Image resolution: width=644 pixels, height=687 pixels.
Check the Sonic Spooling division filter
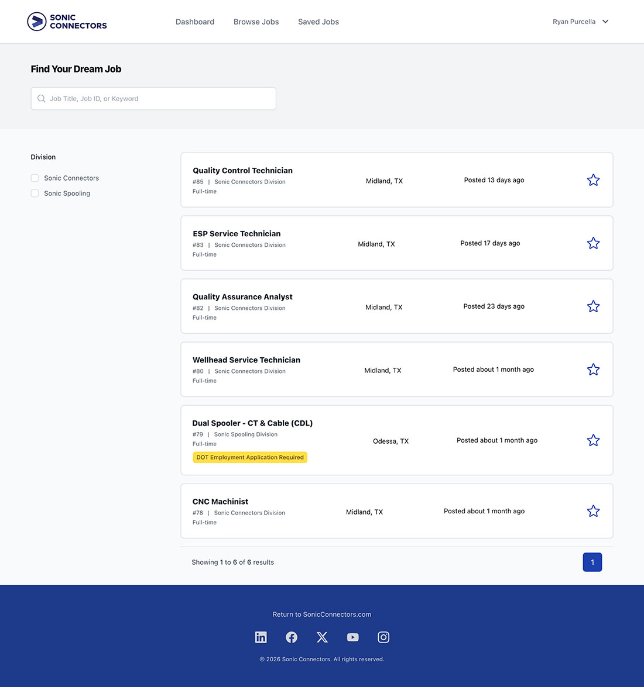[35, 194]
